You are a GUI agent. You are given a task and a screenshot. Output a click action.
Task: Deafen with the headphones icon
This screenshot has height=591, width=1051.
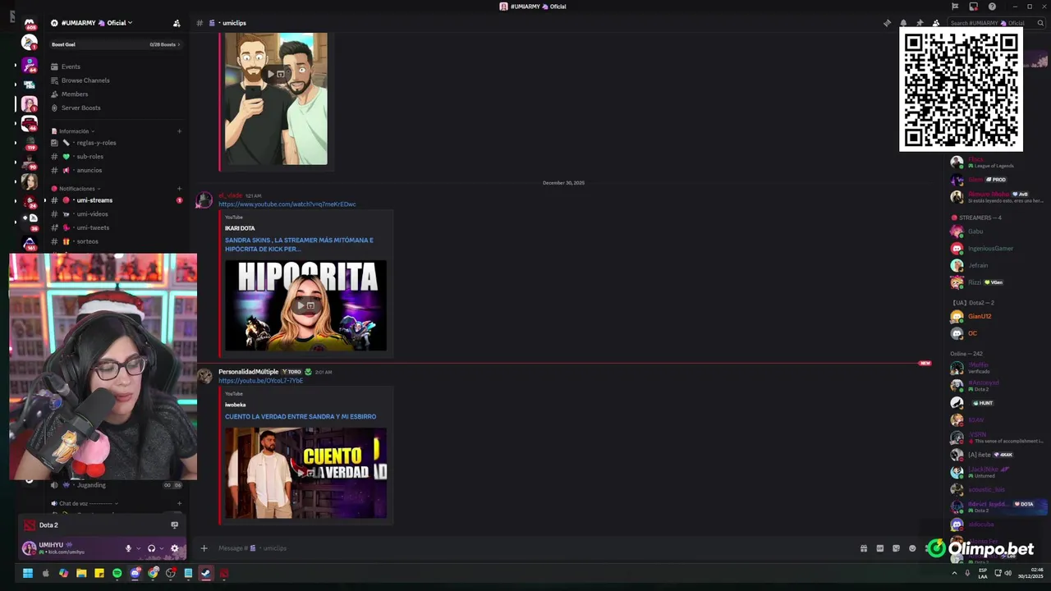point(151,548)
